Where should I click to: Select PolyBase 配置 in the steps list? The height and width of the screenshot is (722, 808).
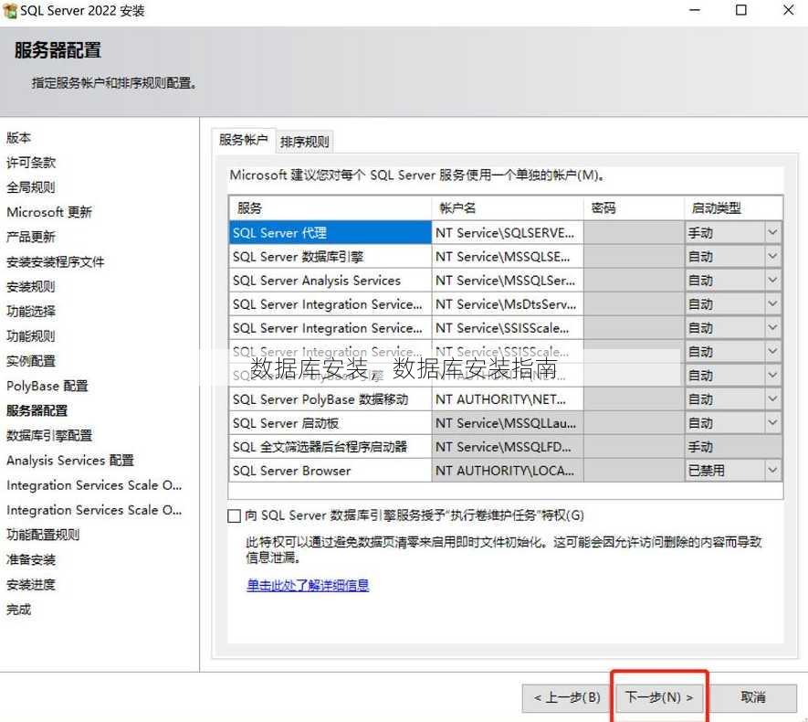(x=47, y=386)
